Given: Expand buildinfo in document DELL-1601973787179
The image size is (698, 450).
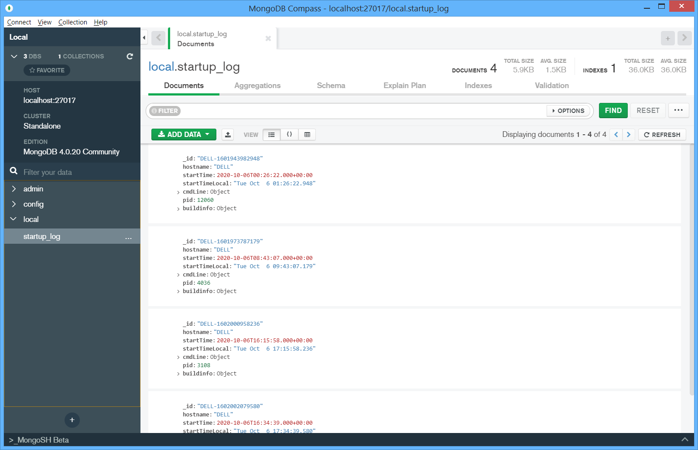Looking at the screenshot, I should pyautogui.click(x=178, y=292).
